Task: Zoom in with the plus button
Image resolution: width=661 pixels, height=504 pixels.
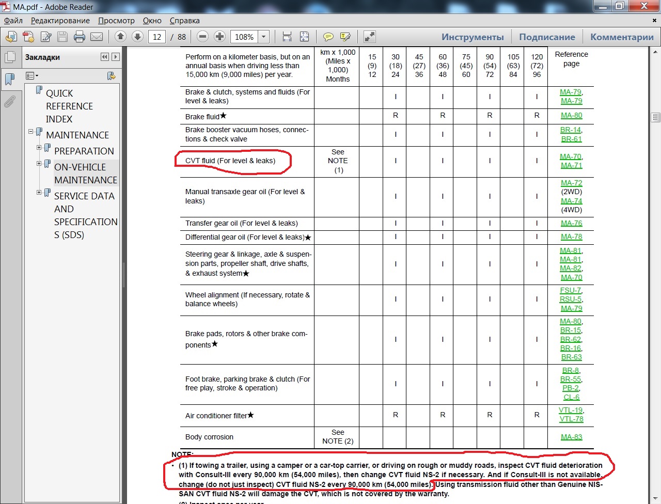Action: point(219,37)
